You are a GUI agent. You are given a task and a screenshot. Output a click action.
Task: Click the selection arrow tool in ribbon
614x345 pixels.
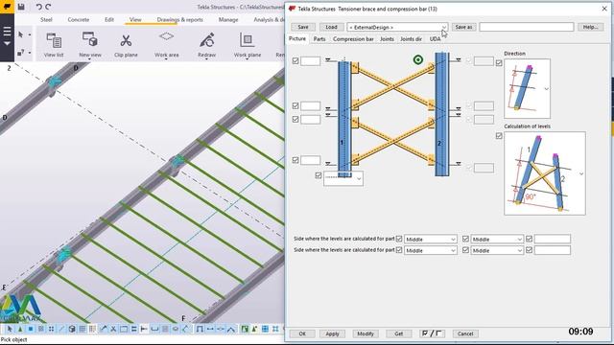[x=21, y=34]
